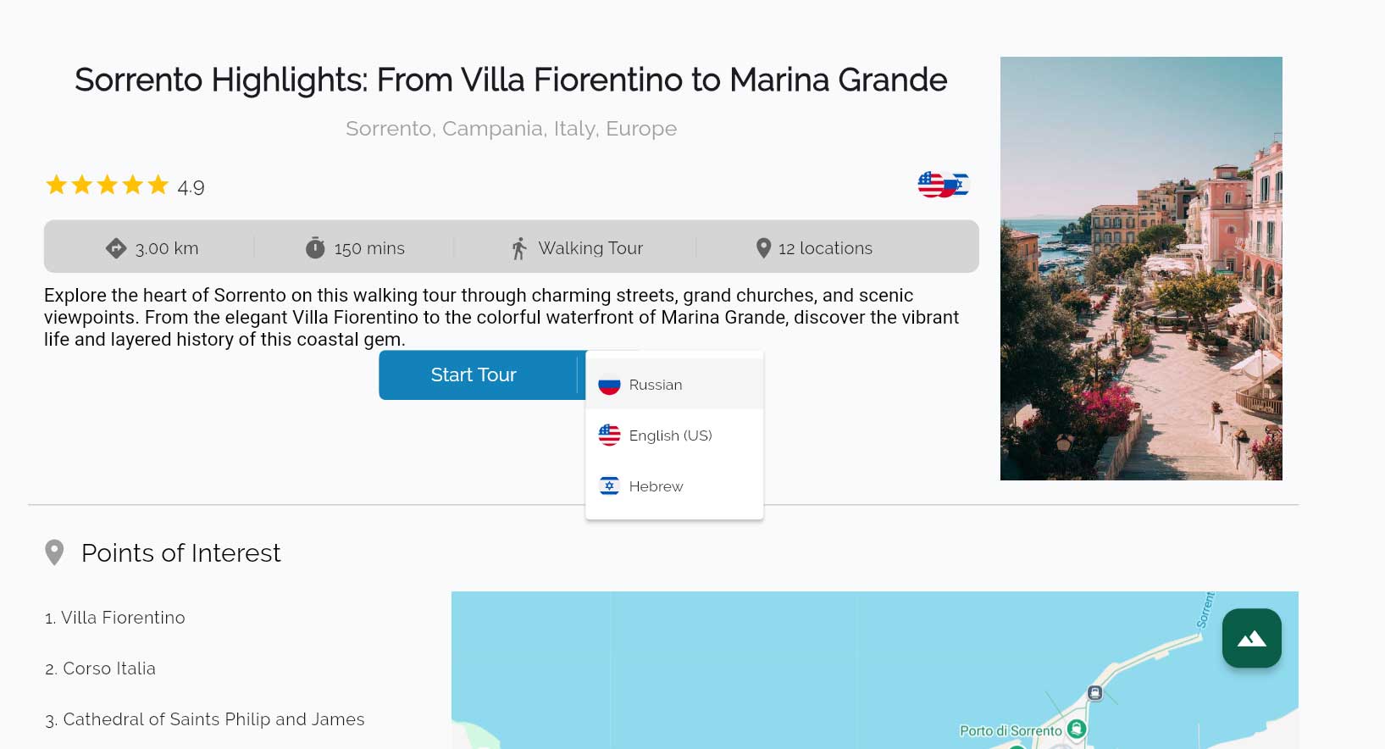Click the walking person icon

point(519,248)
